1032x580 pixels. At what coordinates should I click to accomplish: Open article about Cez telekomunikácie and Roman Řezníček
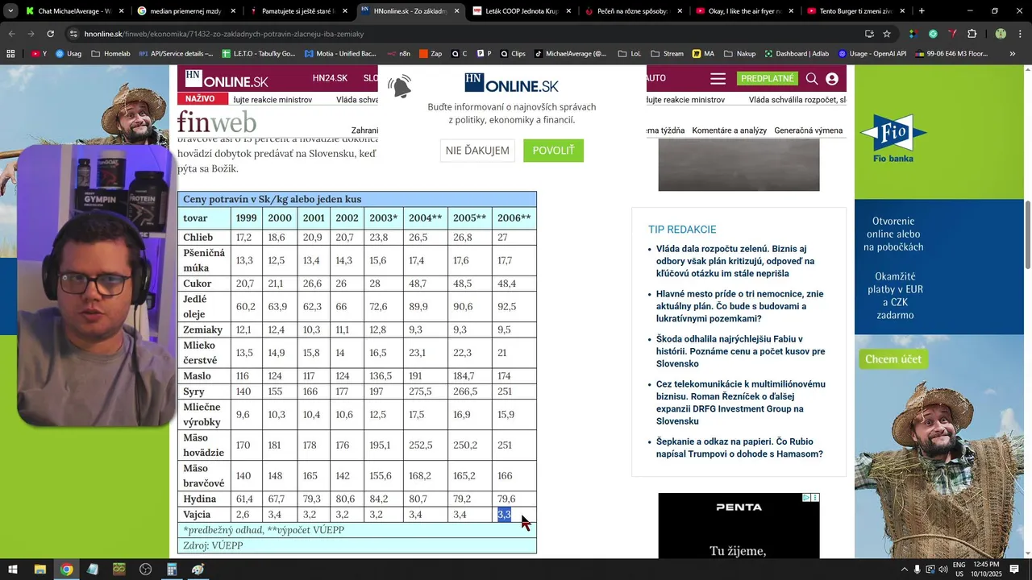tap(740, 403)
